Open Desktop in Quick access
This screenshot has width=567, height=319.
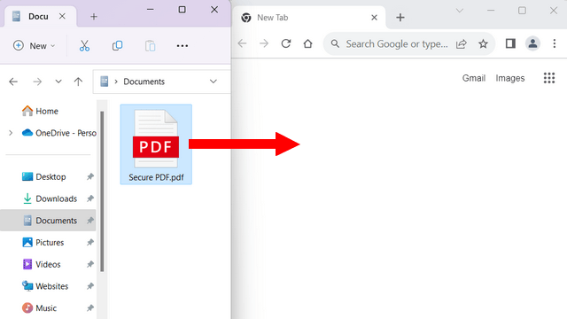(43, 177)
